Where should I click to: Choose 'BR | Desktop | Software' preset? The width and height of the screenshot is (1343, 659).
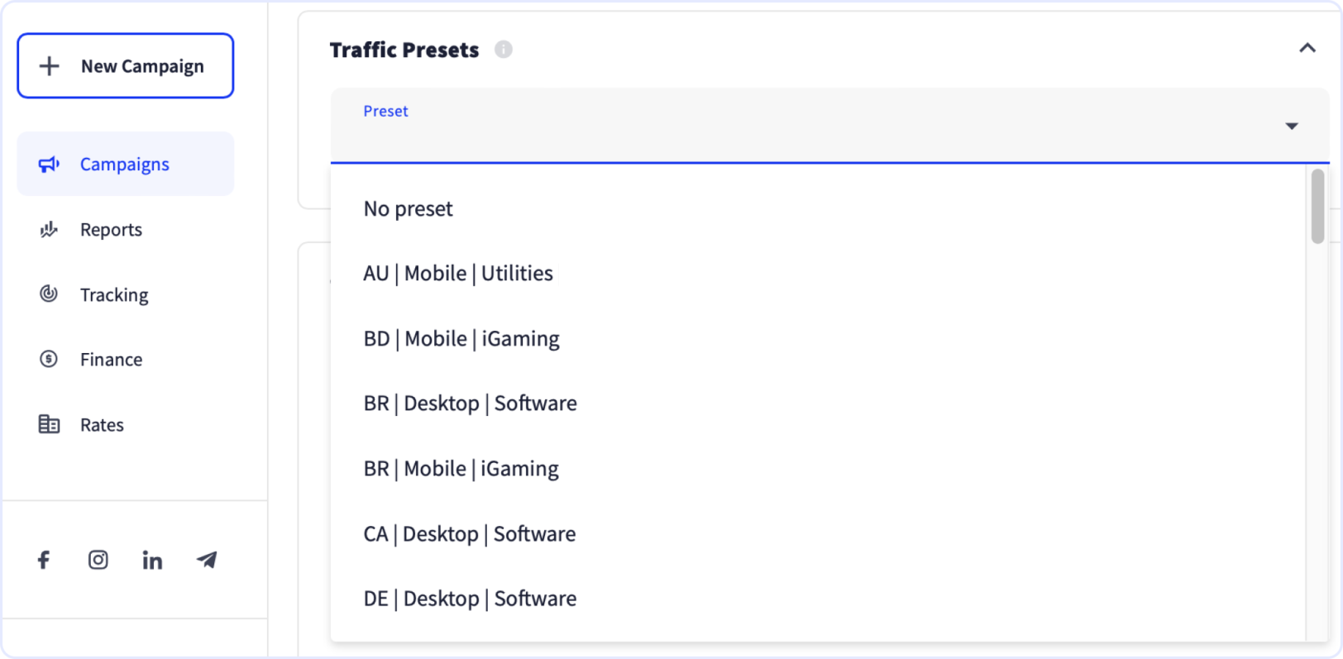[818, 404]
